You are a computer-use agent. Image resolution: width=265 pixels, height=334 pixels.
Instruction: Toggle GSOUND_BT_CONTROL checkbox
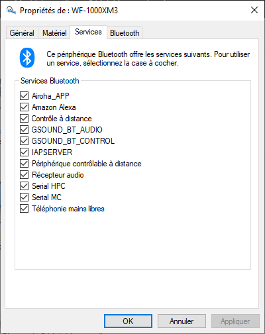24,141
